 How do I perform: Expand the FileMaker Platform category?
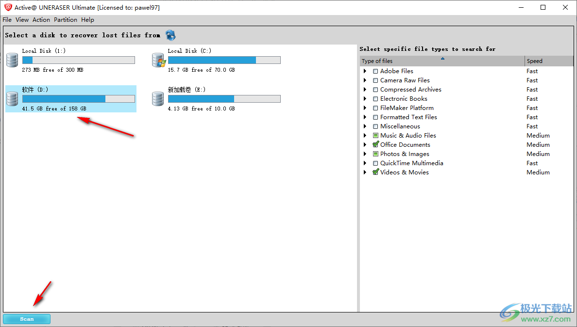tap(365, 108)
